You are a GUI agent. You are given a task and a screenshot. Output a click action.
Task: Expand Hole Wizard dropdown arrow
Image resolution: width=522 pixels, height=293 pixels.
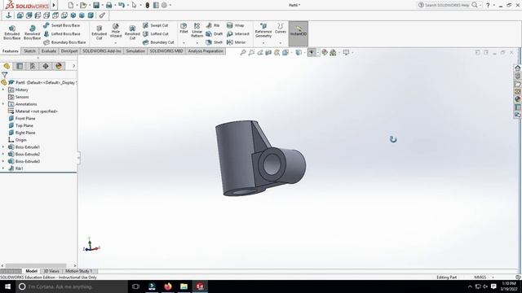[x=116, y=43]
